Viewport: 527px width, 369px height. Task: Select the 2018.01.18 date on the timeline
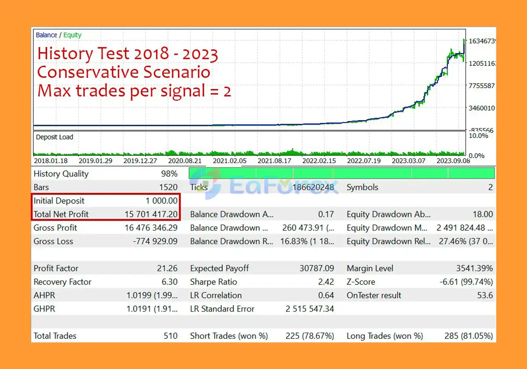51,161
